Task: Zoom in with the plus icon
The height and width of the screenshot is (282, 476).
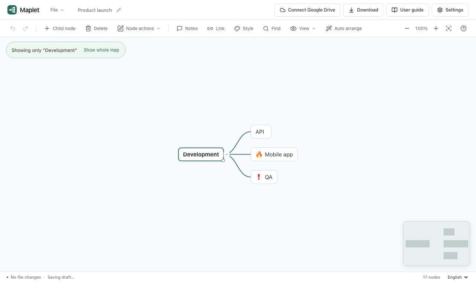Action: tap(436, 29)
